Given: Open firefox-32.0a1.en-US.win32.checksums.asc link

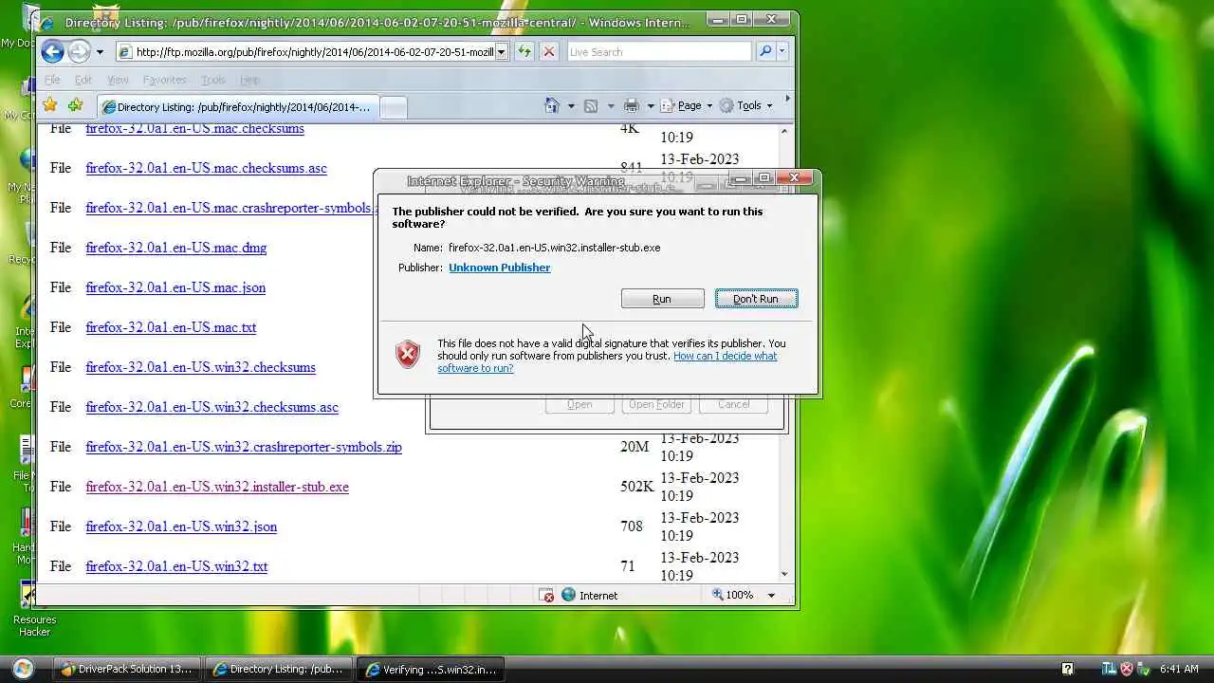Looking at the screenshot, I should (212, 407).
